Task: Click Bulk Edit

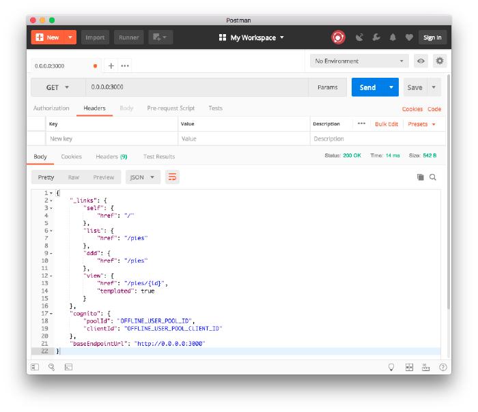Action: (x=386, y=124)
